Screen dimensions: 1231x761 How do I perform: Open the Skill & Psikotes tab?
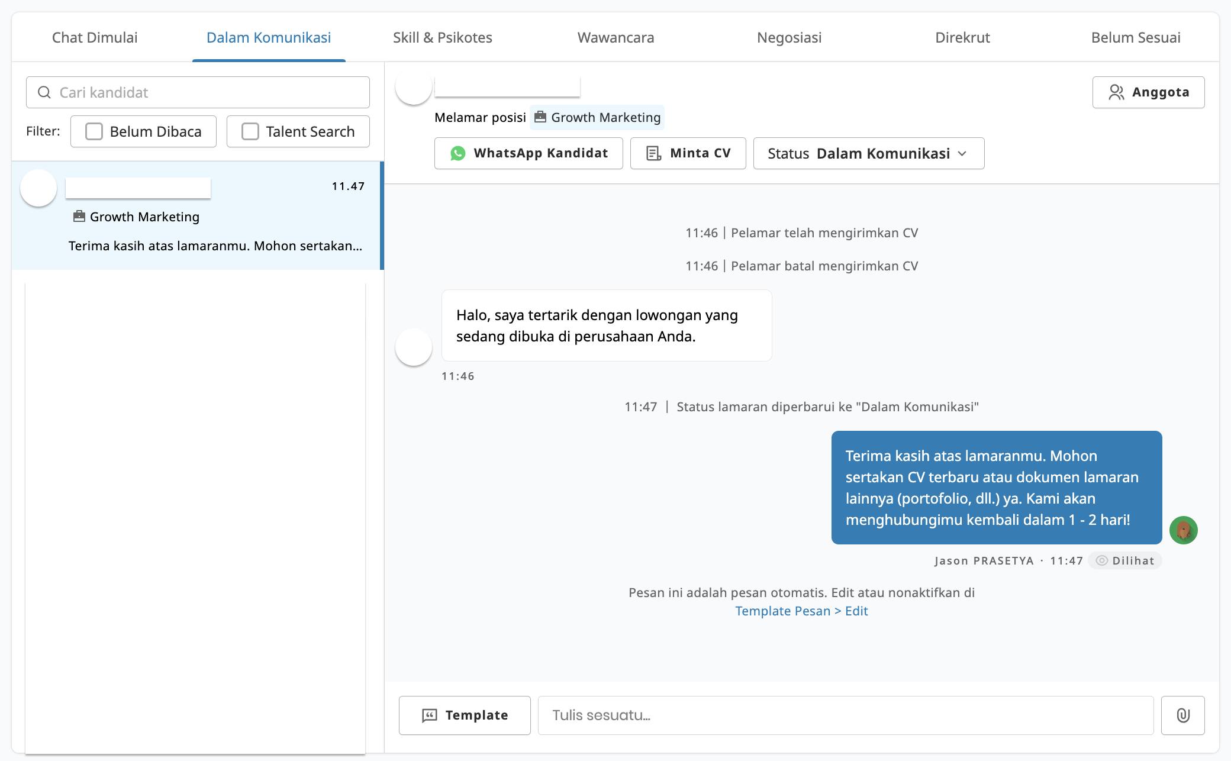[x=442, y=37]
